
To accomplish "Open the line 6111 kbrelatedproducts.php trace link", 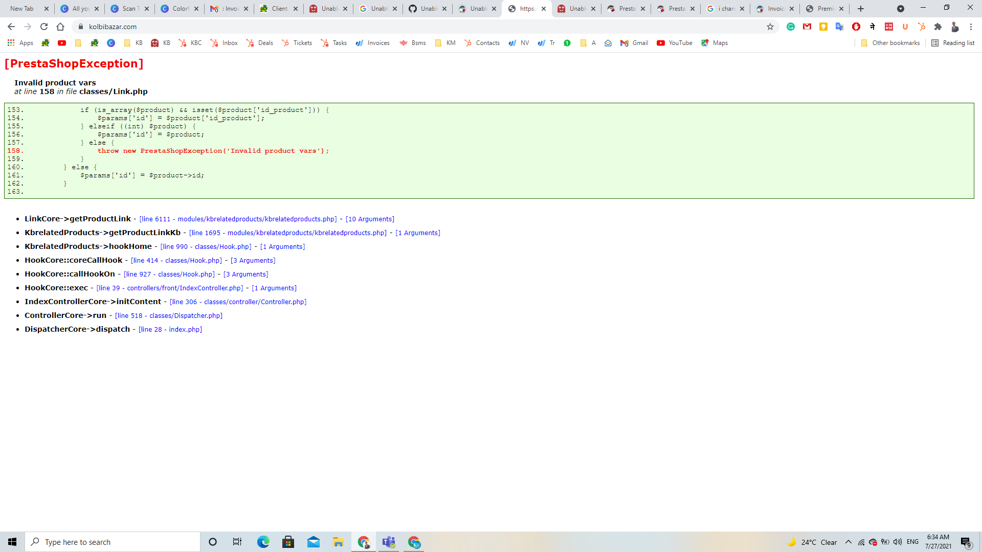I will coord(238,219).
